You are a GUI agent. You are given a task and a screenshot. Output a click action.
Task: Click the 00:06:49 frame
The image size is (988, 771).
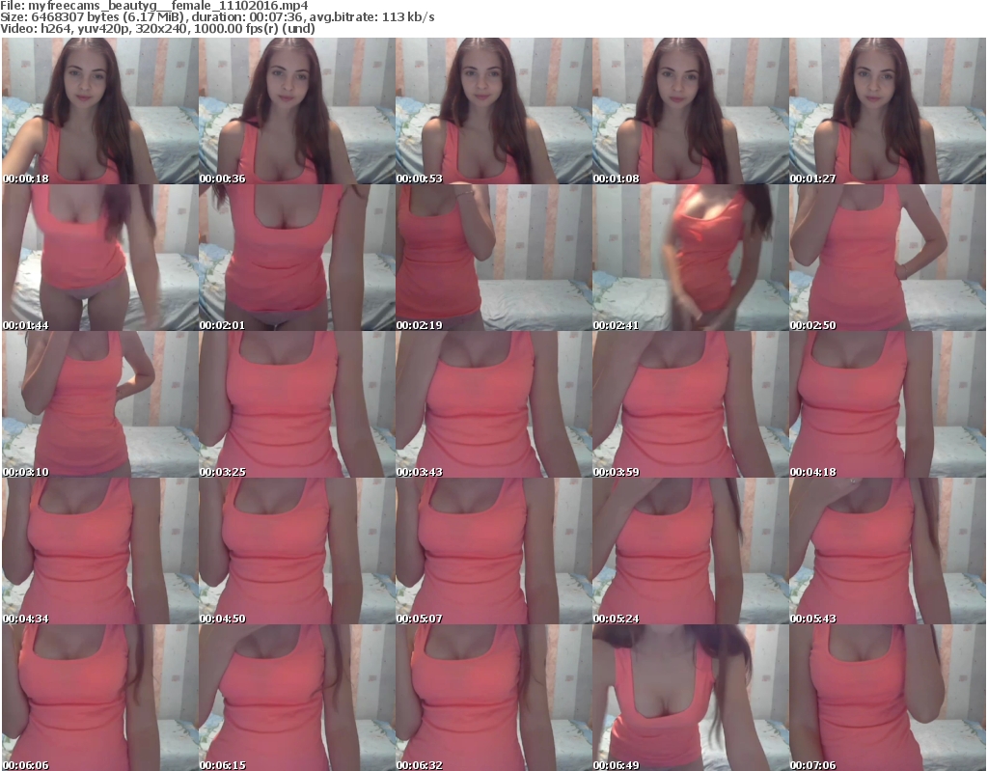coord(690,697)
